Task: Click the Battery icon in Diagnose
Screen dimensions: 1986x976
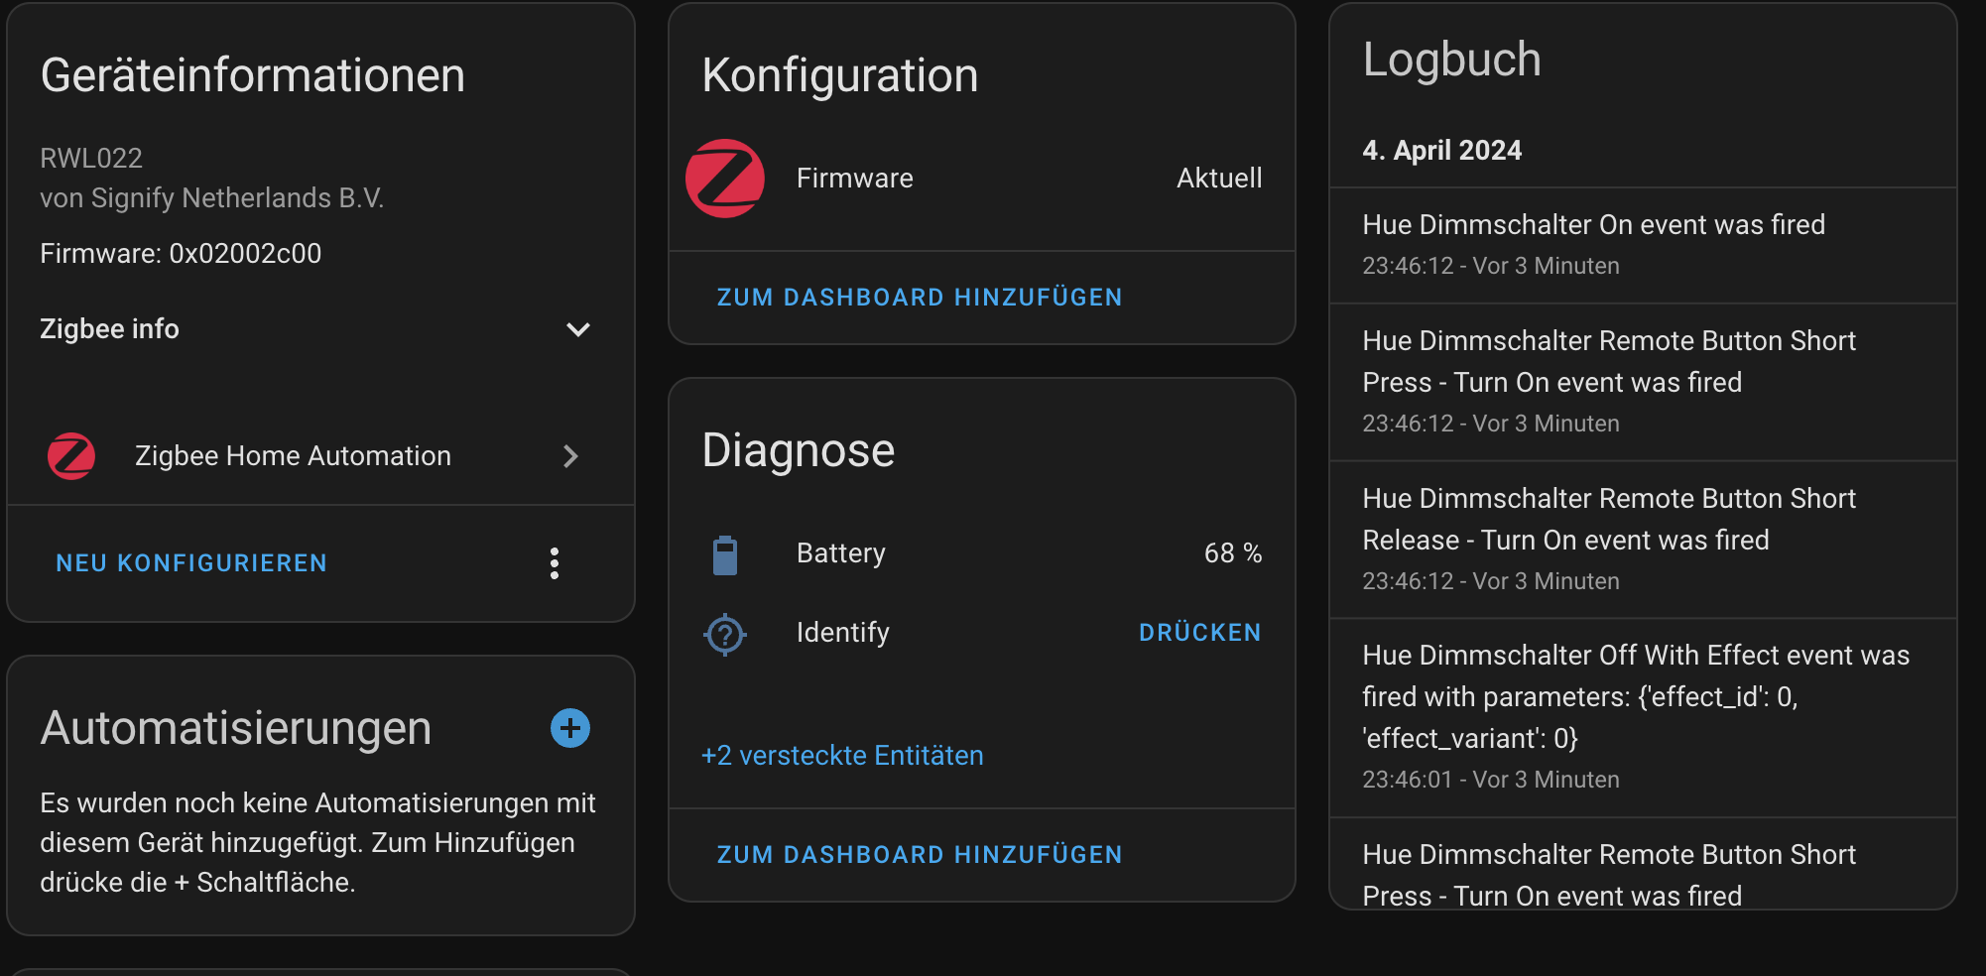Action: (725, 554)
